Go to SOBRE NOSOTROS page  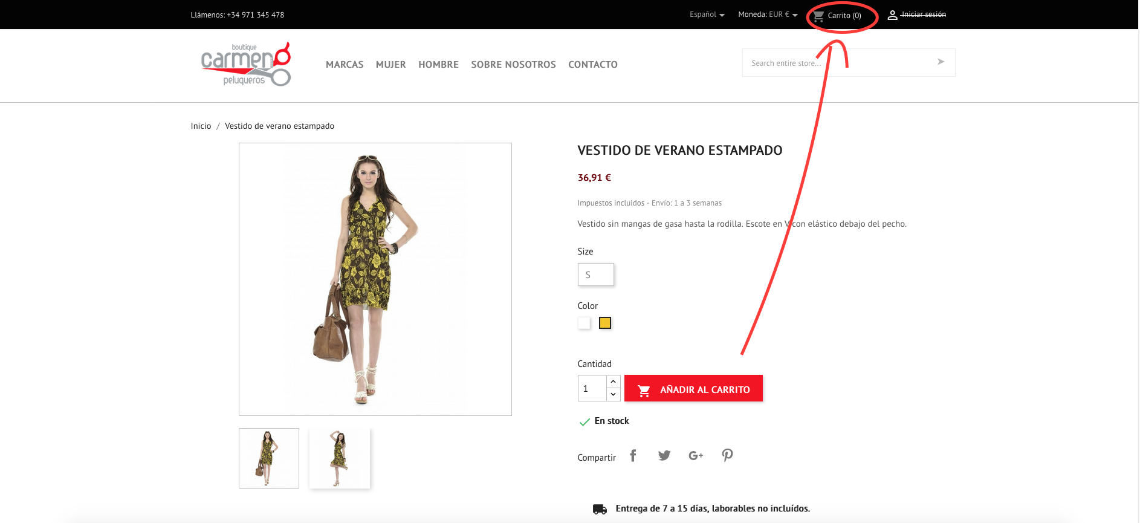[513, 65]
